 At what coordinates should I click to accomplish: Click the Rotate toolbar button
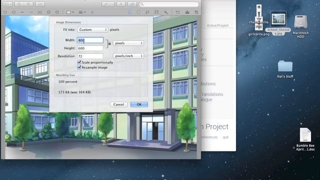tap(121, 4)
